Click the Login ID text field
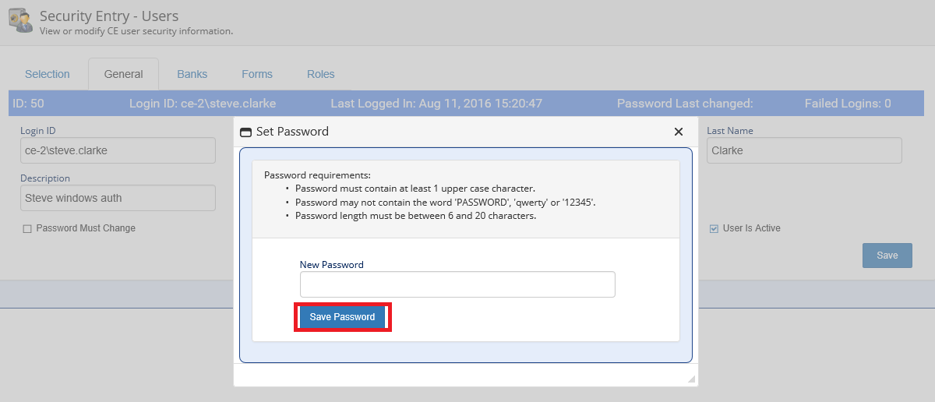The height and width of the screenshot is (402, 935). 118,150
